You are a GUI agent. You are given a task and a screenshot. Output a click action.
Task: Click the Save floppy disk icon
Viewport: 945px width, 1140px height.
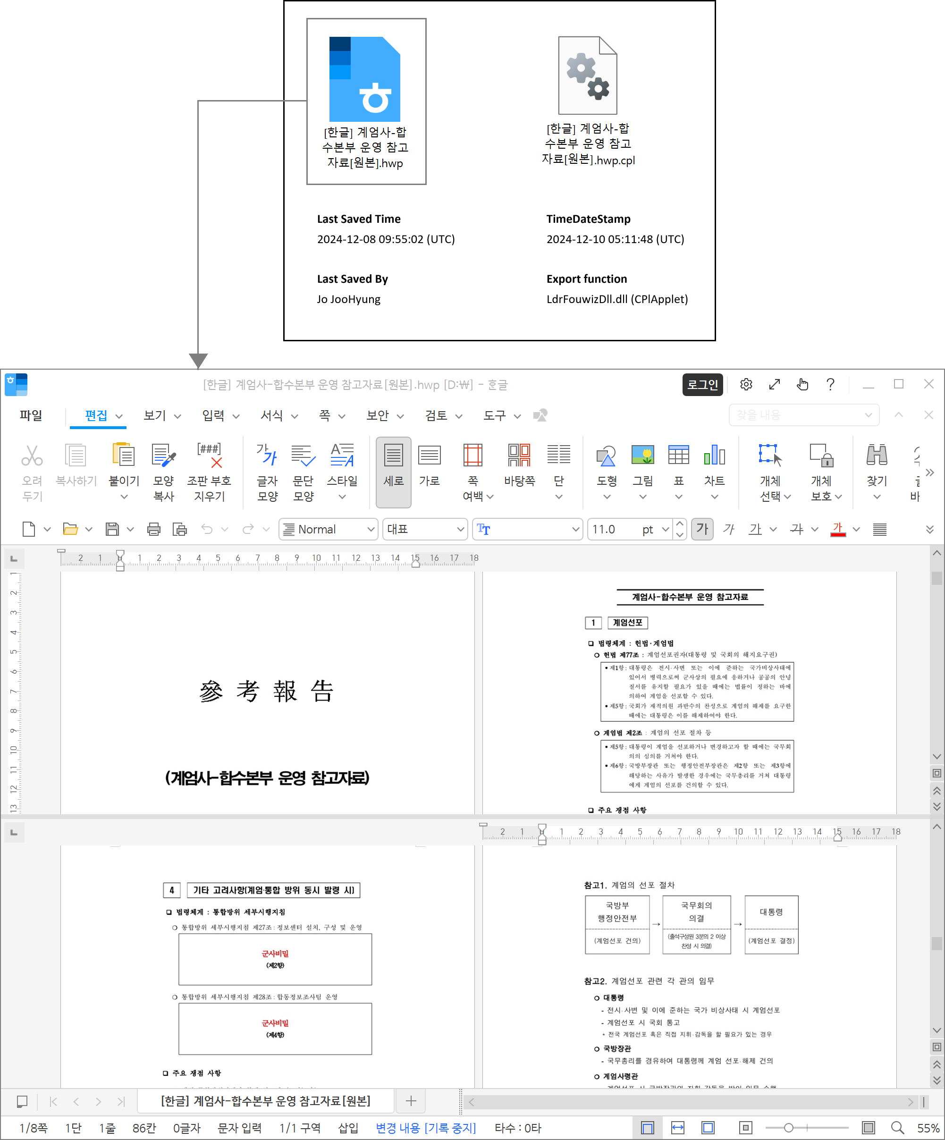(112, 529)
